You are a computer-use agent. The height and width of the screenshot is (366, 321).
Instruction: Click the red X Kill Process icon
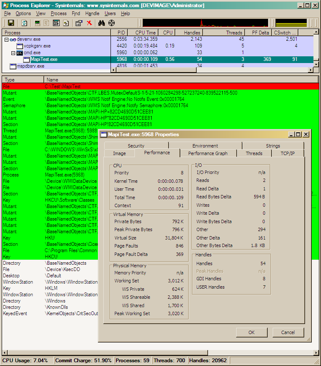[89, 23]
